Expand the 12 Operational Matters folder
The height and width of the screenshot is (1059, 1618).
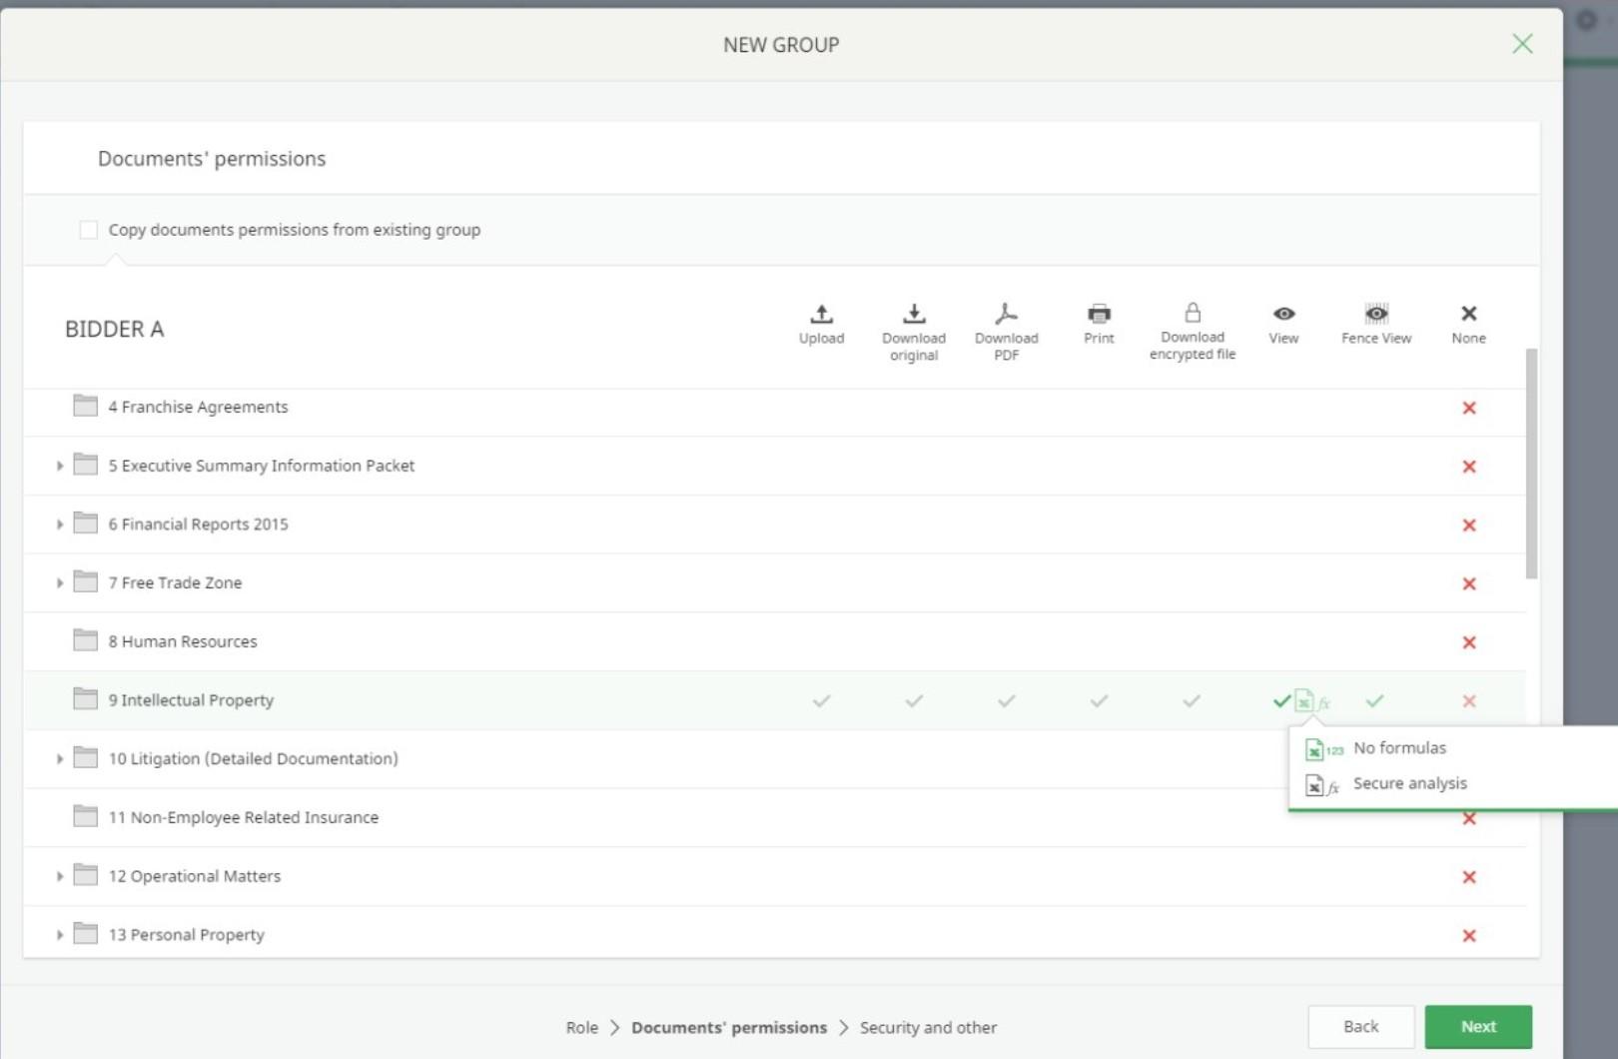[x=60, y=876]
